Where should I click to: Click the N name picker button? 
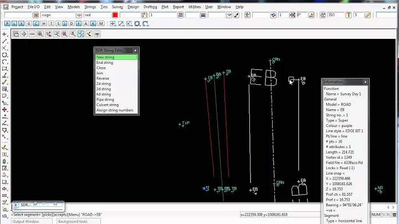(35, 15)
